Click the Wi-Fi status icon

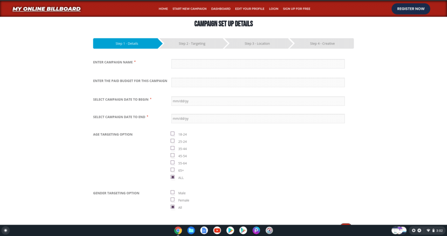click(x=428, y=231)
